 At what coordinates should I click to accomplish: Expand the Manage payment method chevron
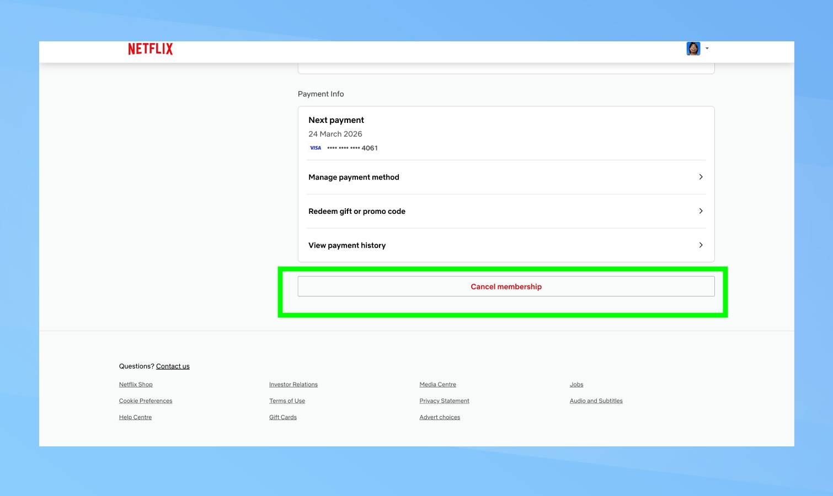pyautogui.click(x=701, y=177)
